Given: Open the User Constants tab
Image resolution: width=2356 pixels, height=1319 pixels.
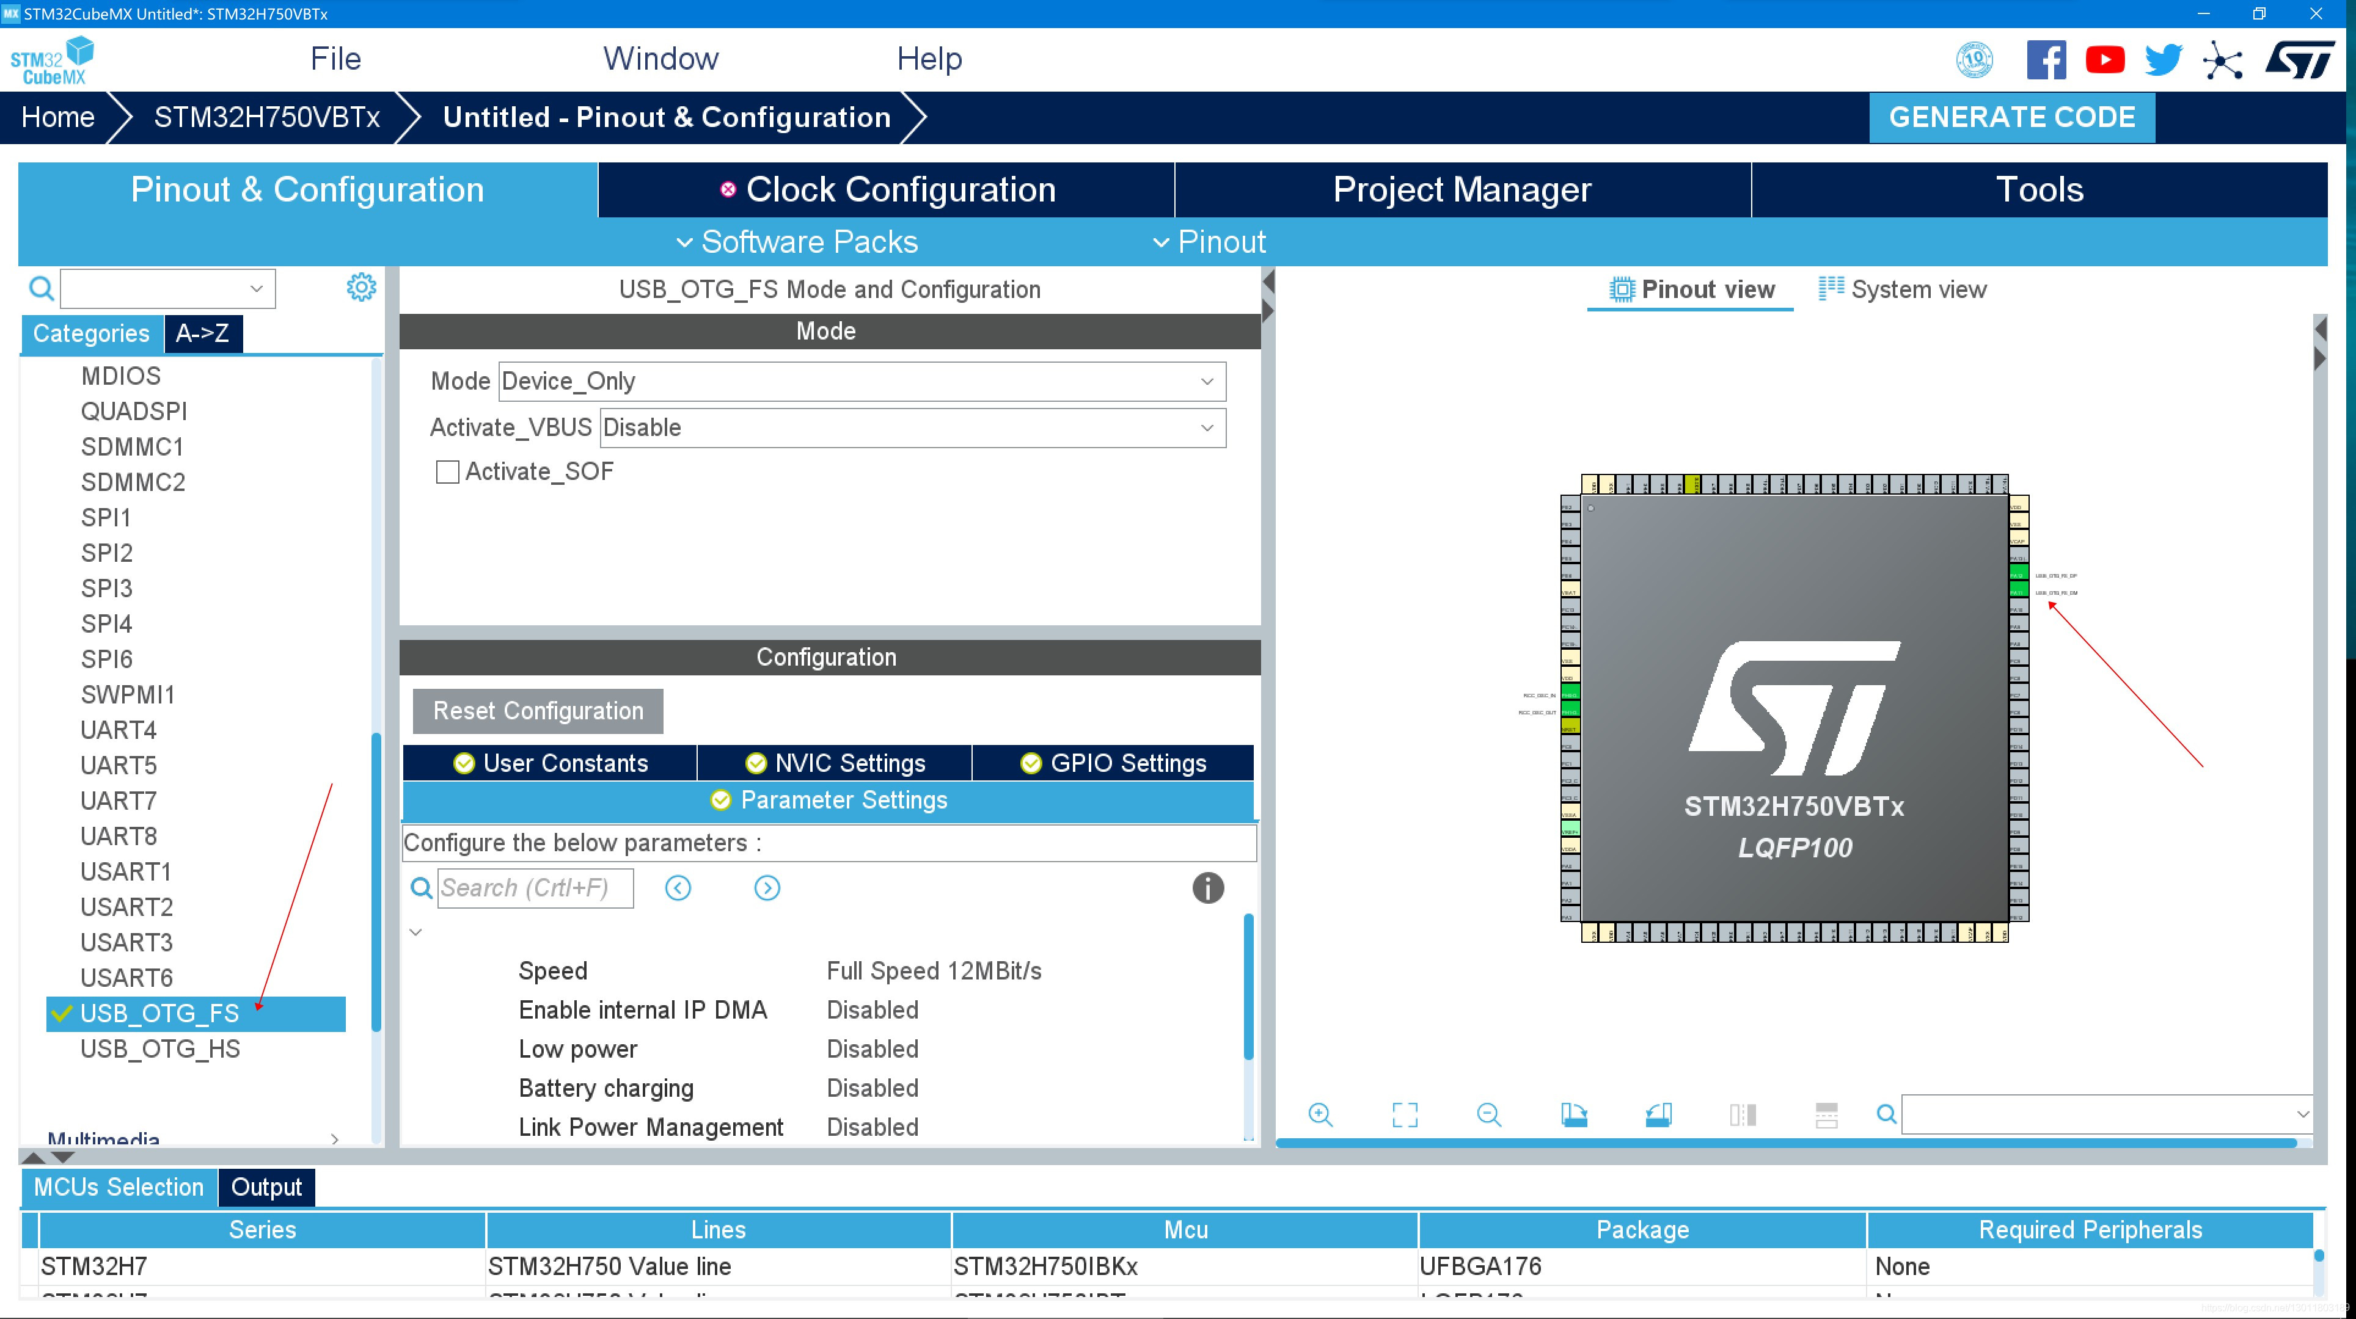Looking at the screenshot, I should [x=550, y=763].
